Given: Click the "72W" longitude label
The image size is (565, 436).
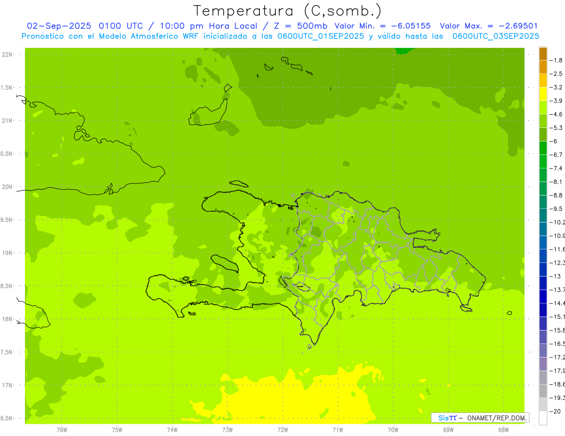Looking at the screenshot, I should [282, 430].
